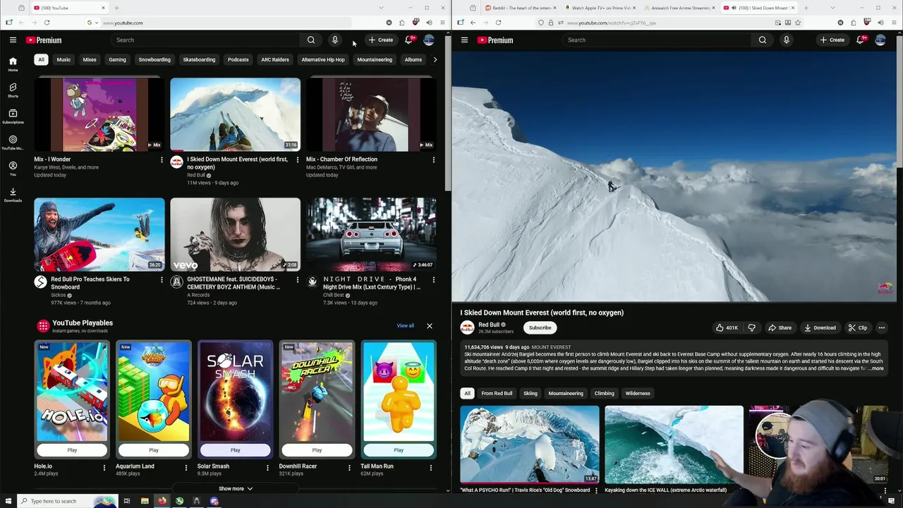The image size is (903, 508).
Task: Open account avatar menu in left window
Action: point(429,40)
